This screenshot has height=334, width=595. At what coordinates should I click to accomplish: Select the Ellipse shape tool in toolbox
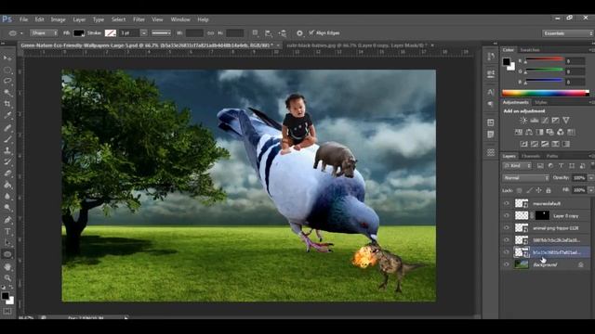pyautogui.click(x=7, y=254)
